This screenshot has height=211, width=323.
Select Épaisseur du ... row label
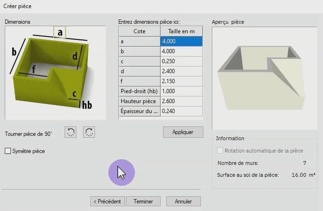click(140, 111)
